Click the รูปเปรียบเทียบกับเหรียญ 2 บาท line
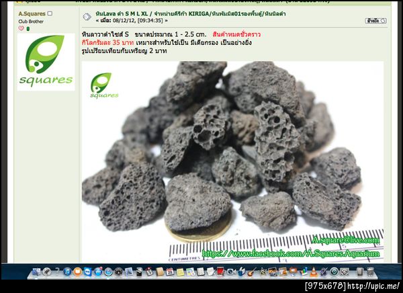The height and width of the screenshot is (293, 403). coord(124,51)
